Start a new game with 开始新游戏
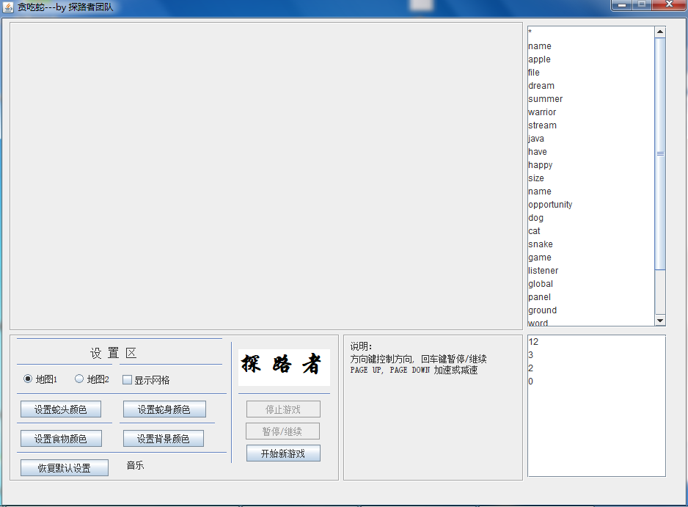Viewport: 688px width, 507px height. [x=283, y=453]
